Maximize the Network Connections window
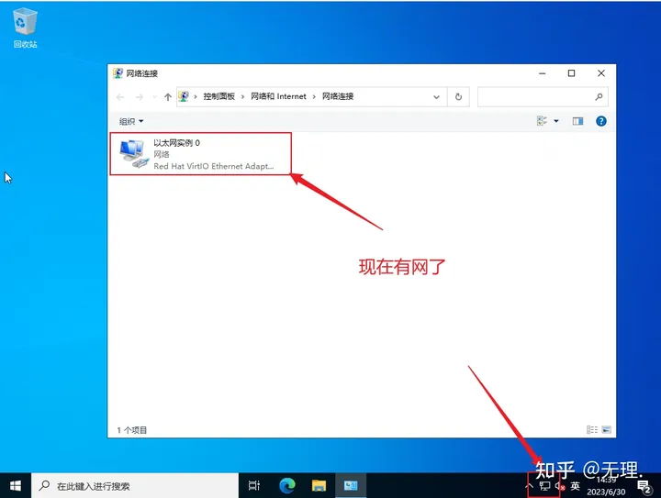This screenshot has width=661, height=498. 571,73
